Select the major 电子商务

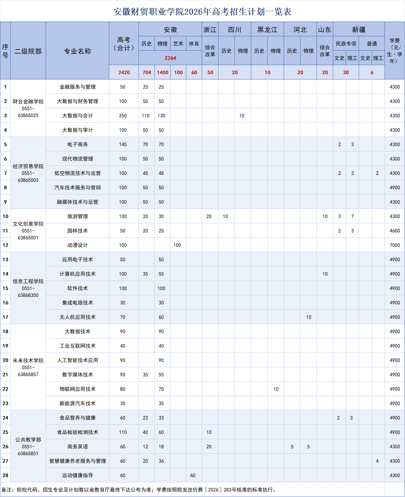77,144
